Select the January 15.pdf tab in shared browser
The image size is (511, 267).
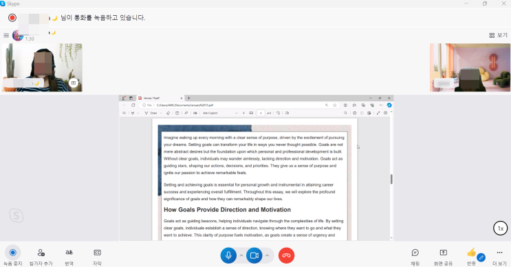pyautogui.click(x=160, y=98)
